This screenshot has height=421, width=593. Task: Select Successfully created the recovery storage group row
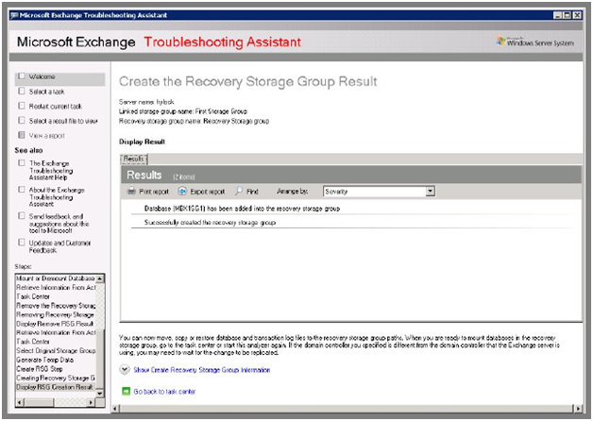[210, 222]
